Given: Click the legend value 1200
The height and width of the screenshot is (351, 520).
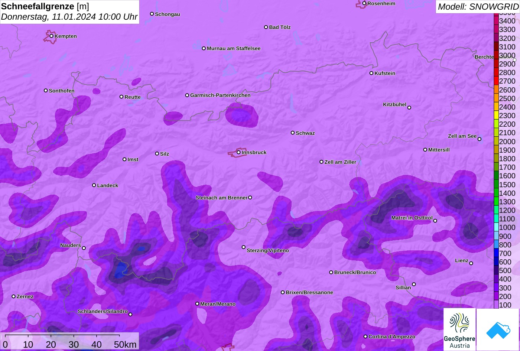Looking at the screenshot, I should point(507,210).
